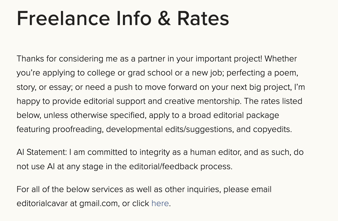Click the word "Freelance" in the title

(63, 19)
